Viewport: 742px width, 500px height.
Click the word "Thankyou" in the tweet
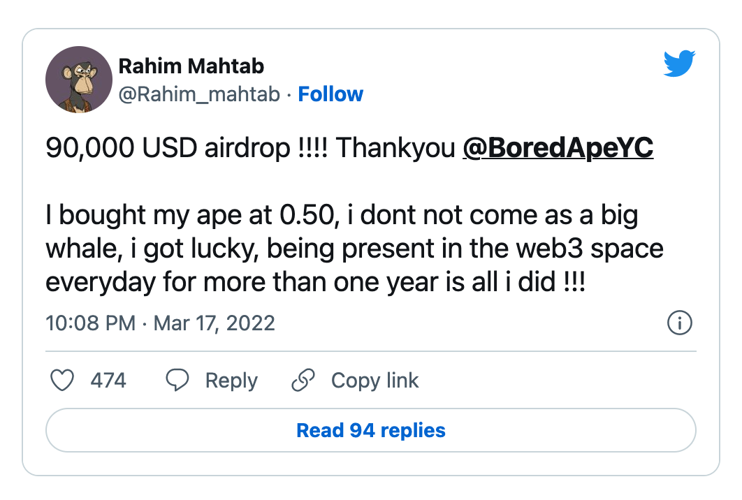[x=395, y=149]
